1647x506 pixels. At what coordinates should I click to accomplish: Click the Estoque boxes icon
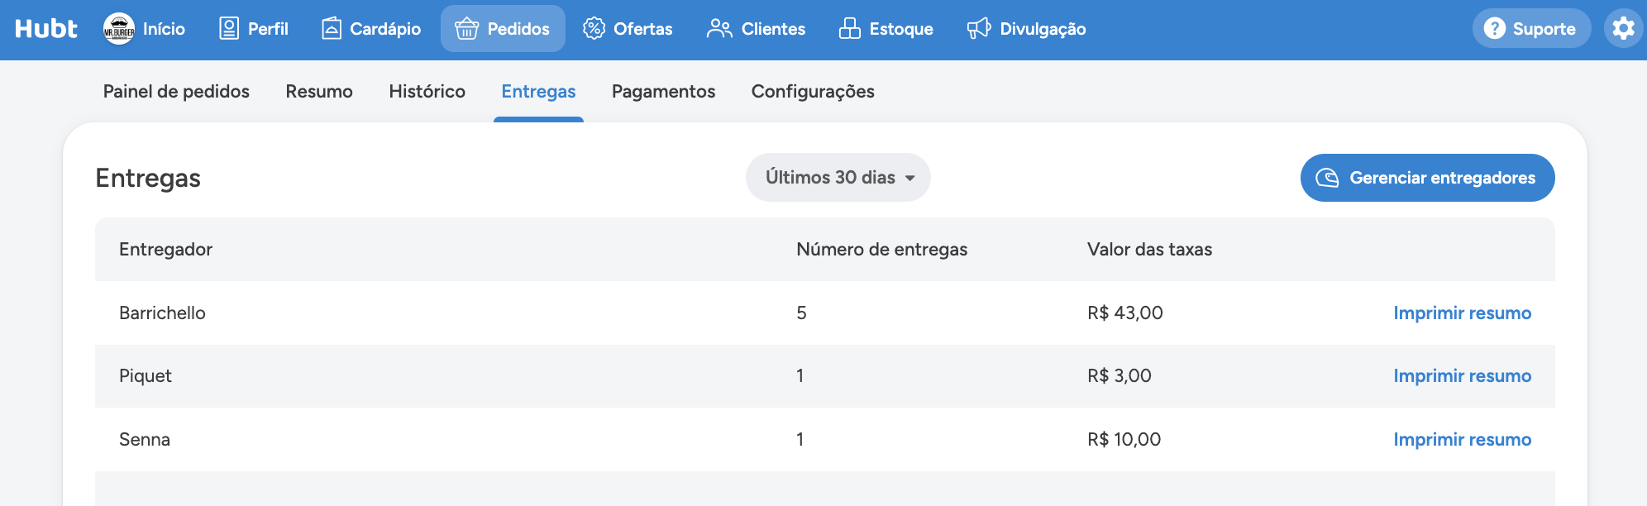[850, 29]
